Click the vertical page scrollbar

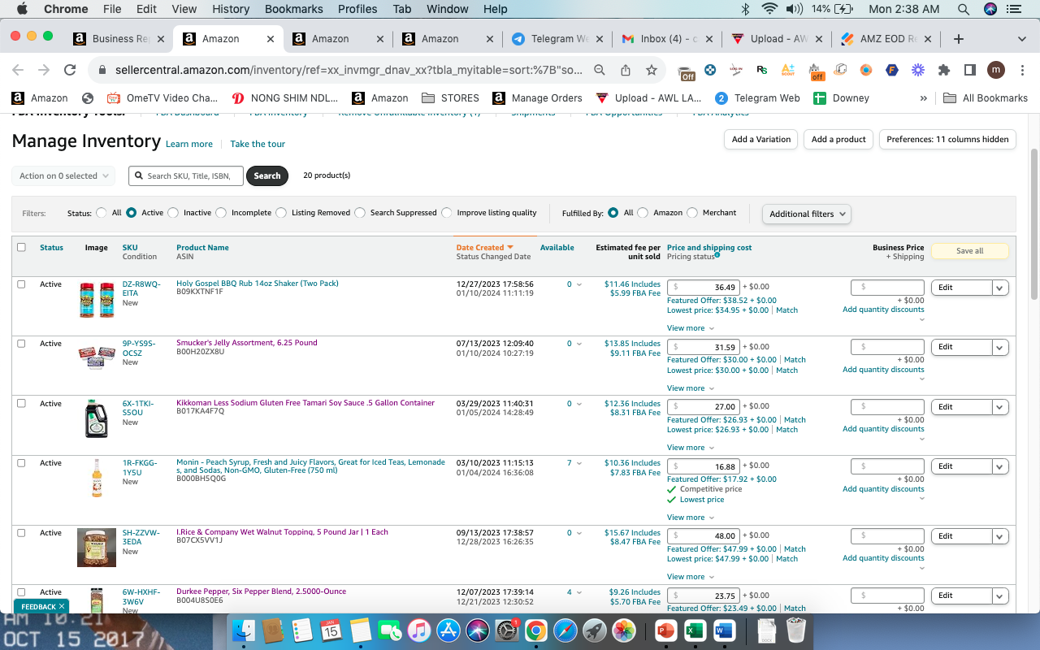1033,223
